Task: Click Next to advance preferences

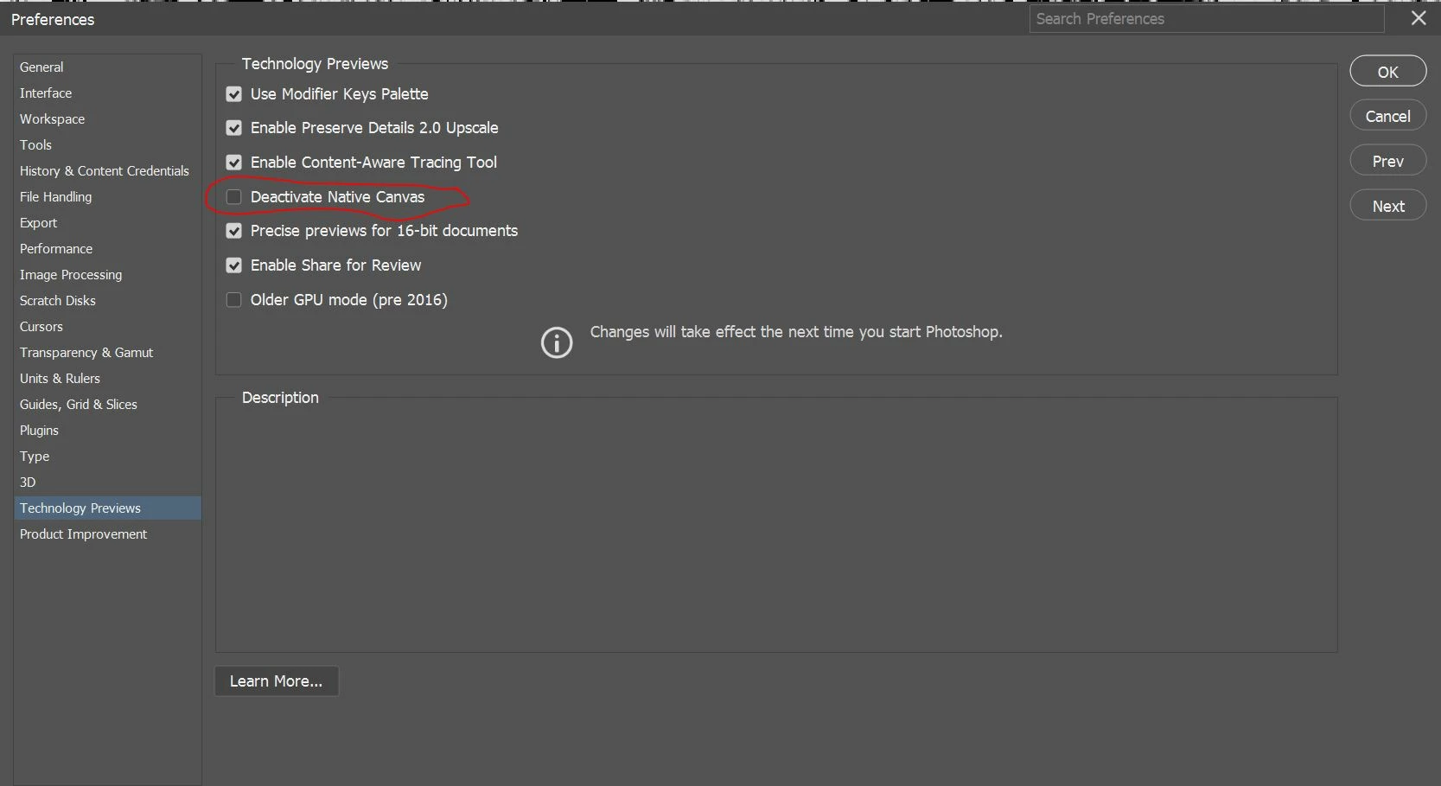Action: click(1387, 206)
